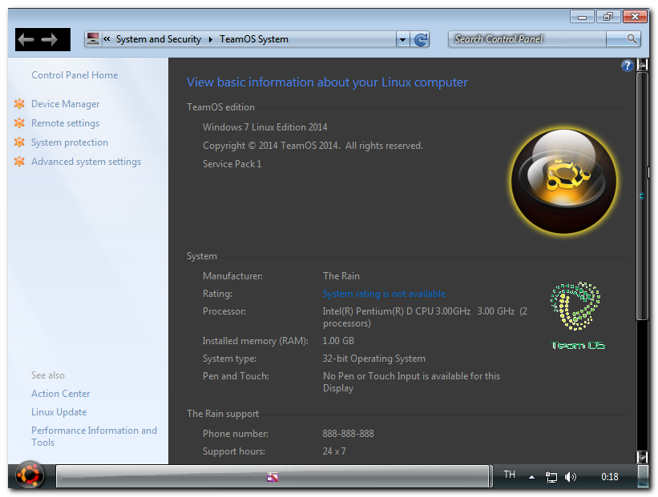This screenshot has height=497, width=658.
Task: Open Remote settings link
Action: point(66,123)
